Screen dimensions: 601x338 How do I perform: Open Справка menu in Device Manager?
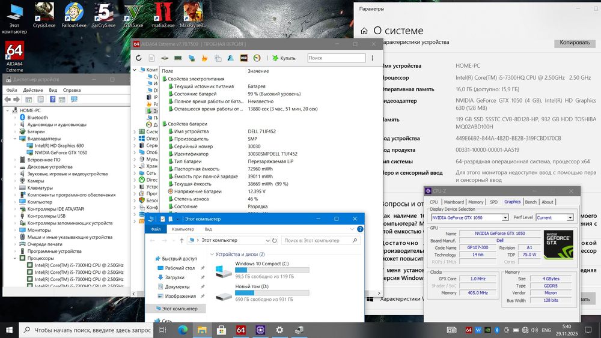[x=72, y=90]
